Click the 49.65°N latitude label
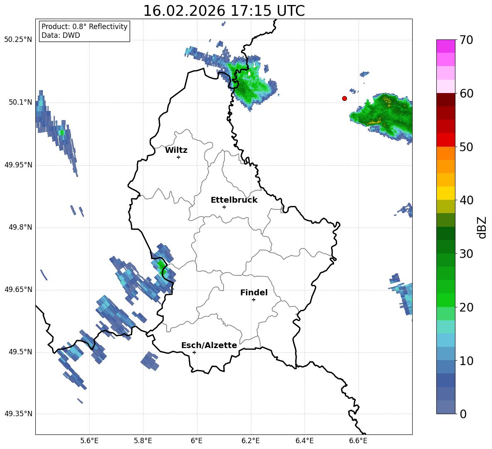 (x=18, y=290)
